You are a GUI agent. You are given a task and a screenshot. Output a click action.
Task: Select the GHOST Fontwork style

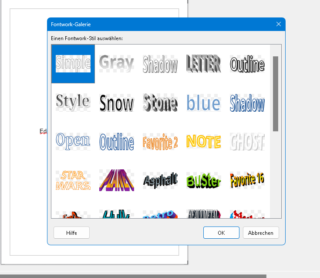(x=247, y=141)
